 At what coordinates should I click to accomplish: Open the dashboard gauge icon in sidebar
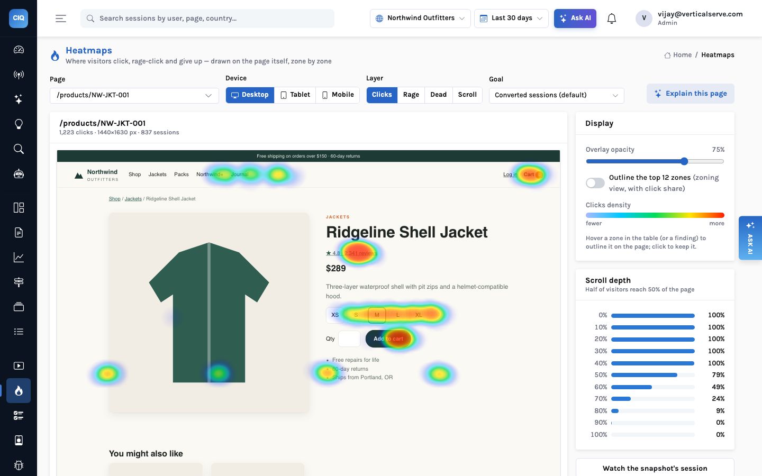[x=19, y=50]
